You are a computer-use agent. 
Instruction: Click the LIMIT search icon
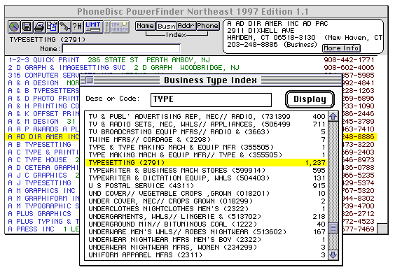pyautogui.click(x=93, y=27)
